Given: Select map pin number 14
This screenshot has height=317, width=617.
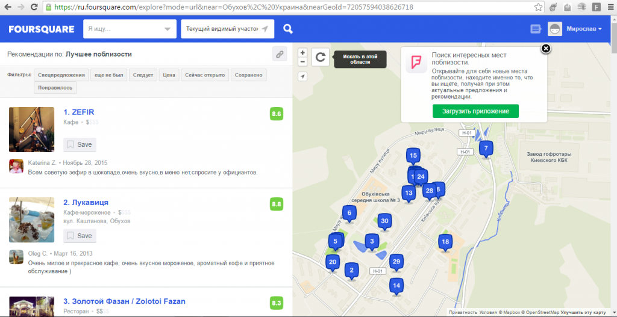Looking at the screenshot, I should pos(396,287).
